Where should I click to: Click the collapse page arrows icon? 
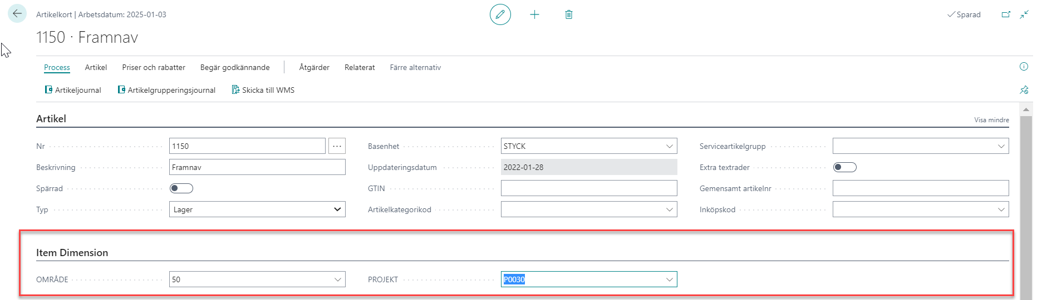click(1024, 14)
